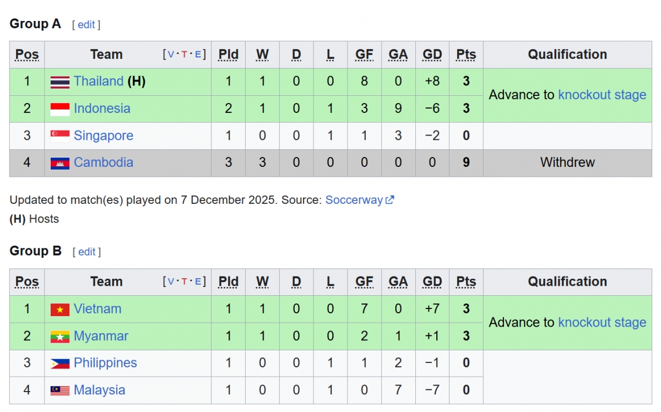Open the Vietnam team page link
Image resolution: width=661 pixels, height=412 pixels.
tap(97, 309)
